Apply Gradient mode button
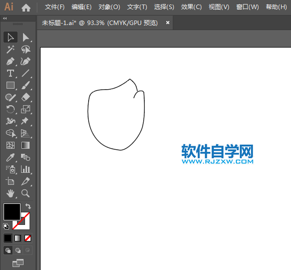 point(18,238)
